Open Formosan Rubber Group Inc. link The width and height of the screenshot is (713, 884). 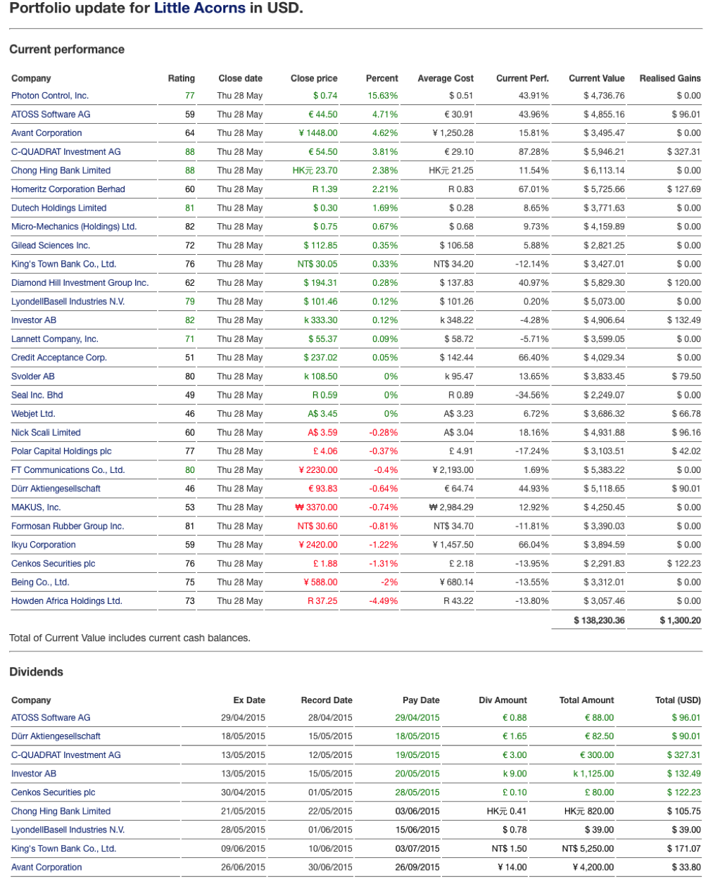click(68, 526)
